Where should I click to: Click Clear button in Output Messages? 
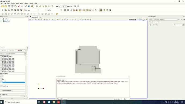click(x=125, y=99)
